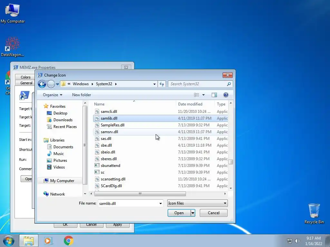Image resolution: width=330 pixels, height=247 pixels.
Task: Select Network in navigation pane
Action: coord(54,194)
